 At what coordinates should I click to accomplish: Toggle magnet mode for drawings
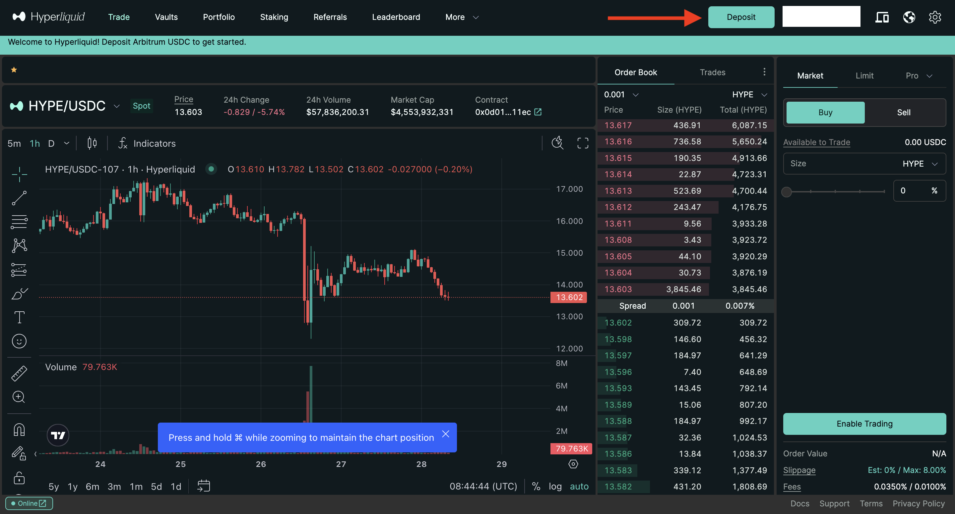(19, 430)
